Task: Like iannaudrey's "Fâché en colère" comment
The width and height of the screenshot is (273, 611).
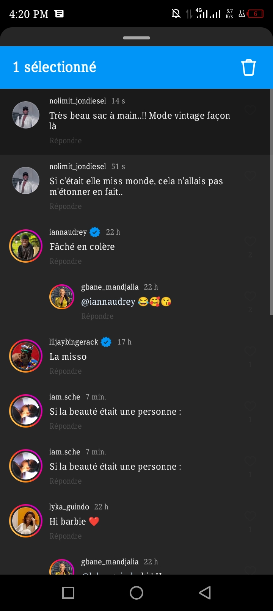Action: tap(250, 241)
